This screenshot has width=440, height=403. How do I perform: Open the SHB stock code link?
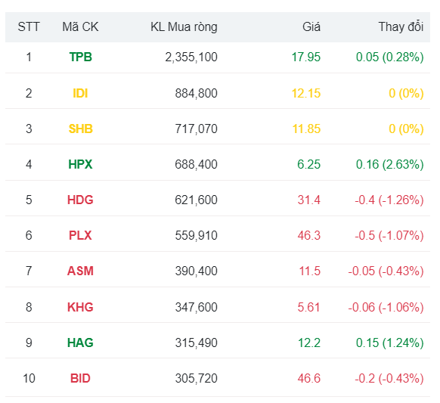[81, 129]
